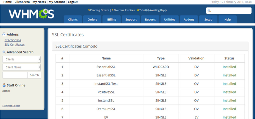Go to Home in top bar
Image resolution: width=255 pixels, height=119 pixels.
[7, 2]
